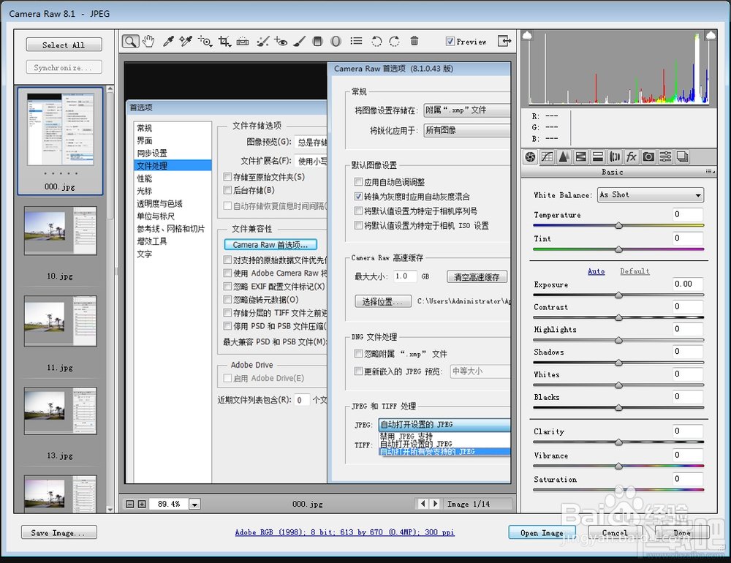Select the Red Eye Removal tool
This screenshot has width=731, height=563.
point(281,41)
